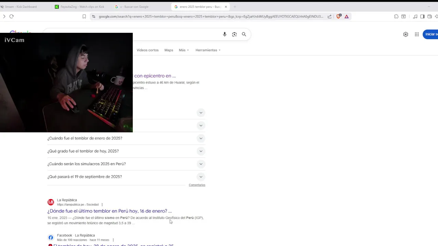Open options menu for the Facebook result
The width and height of the screenshot is (438, 246).
(x=113, y=240)
